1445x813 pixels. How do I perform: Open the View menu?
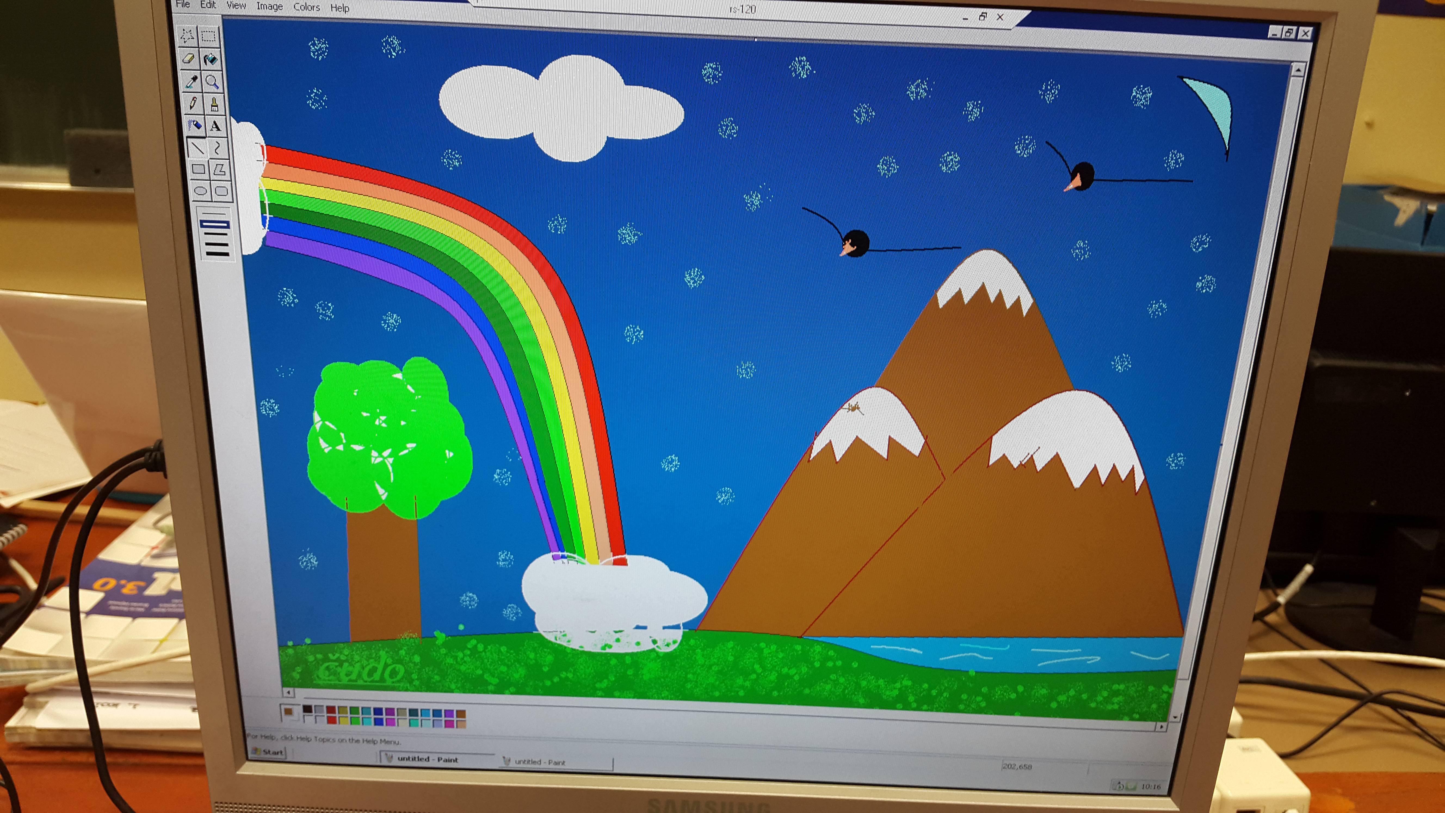(x=236, y=5)
